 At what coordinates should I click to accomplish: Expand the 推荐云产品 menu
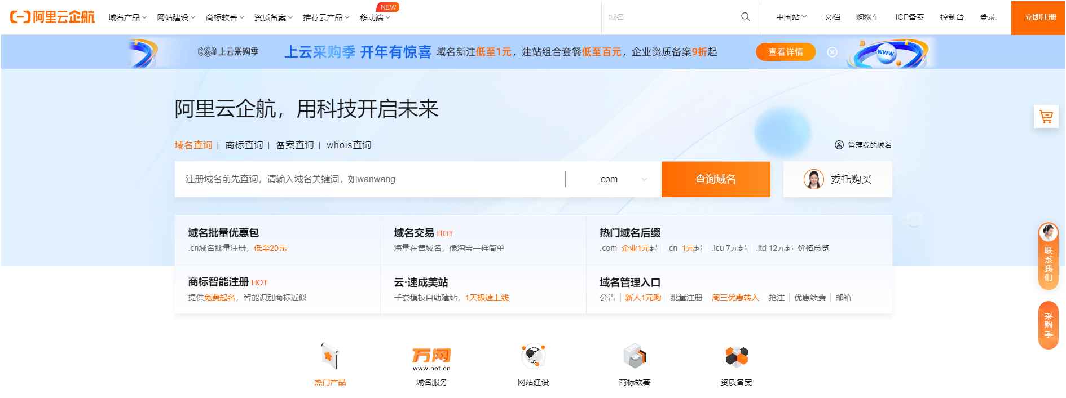click(326, 17)
